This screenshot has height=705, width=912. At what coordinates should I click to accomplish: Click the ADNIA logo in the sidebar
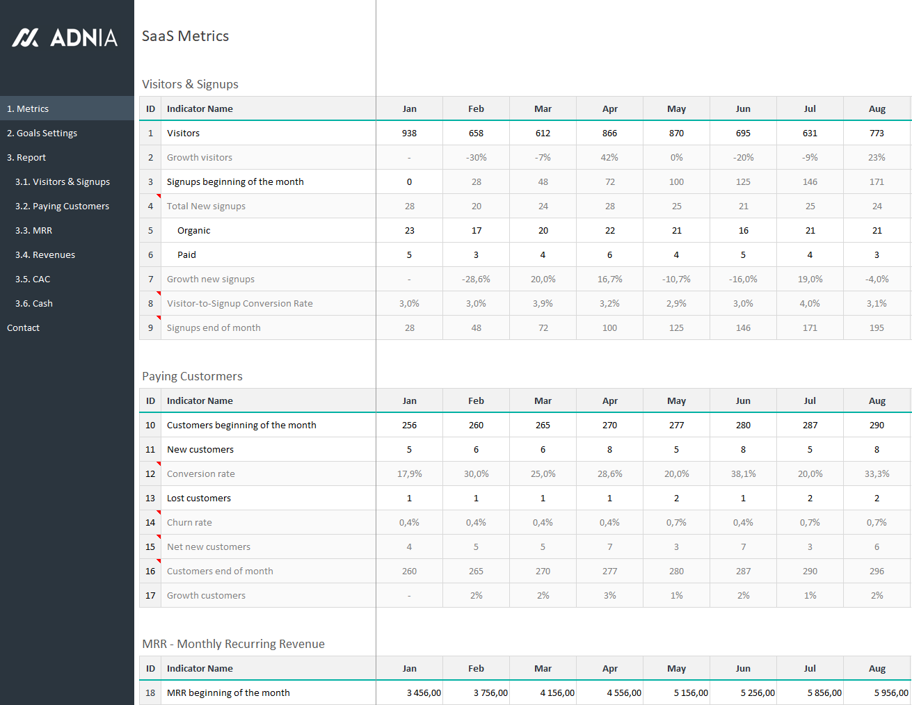(x=65, y=37)
